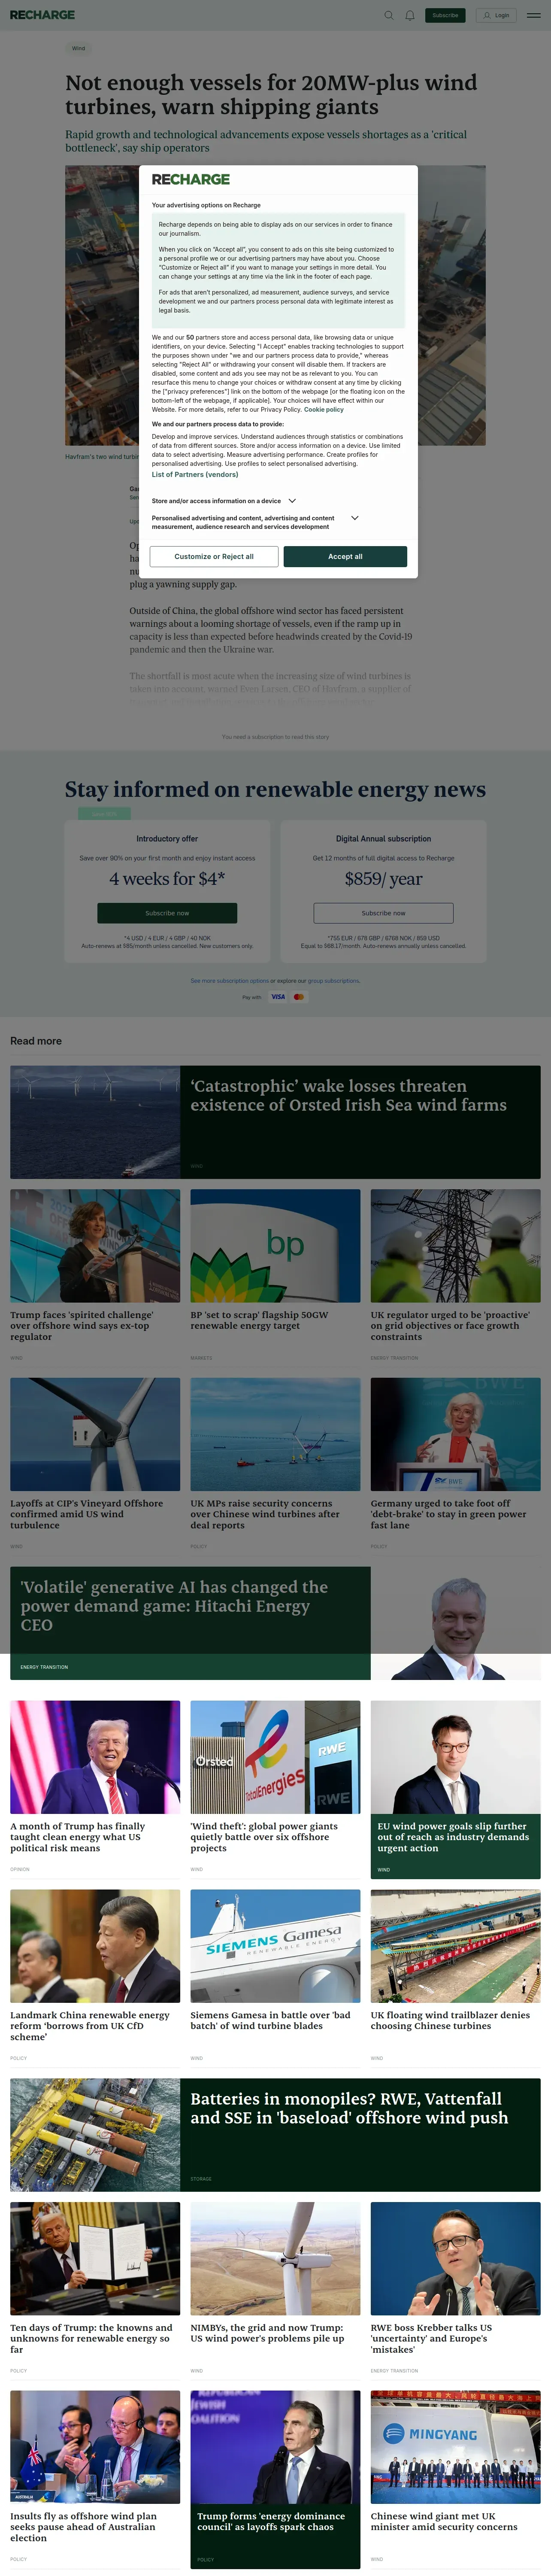Expand 'Personalised advertising and content' section
Image resolution: width=551 pixels, height=2576 pixels.
[x=255, y=522]
